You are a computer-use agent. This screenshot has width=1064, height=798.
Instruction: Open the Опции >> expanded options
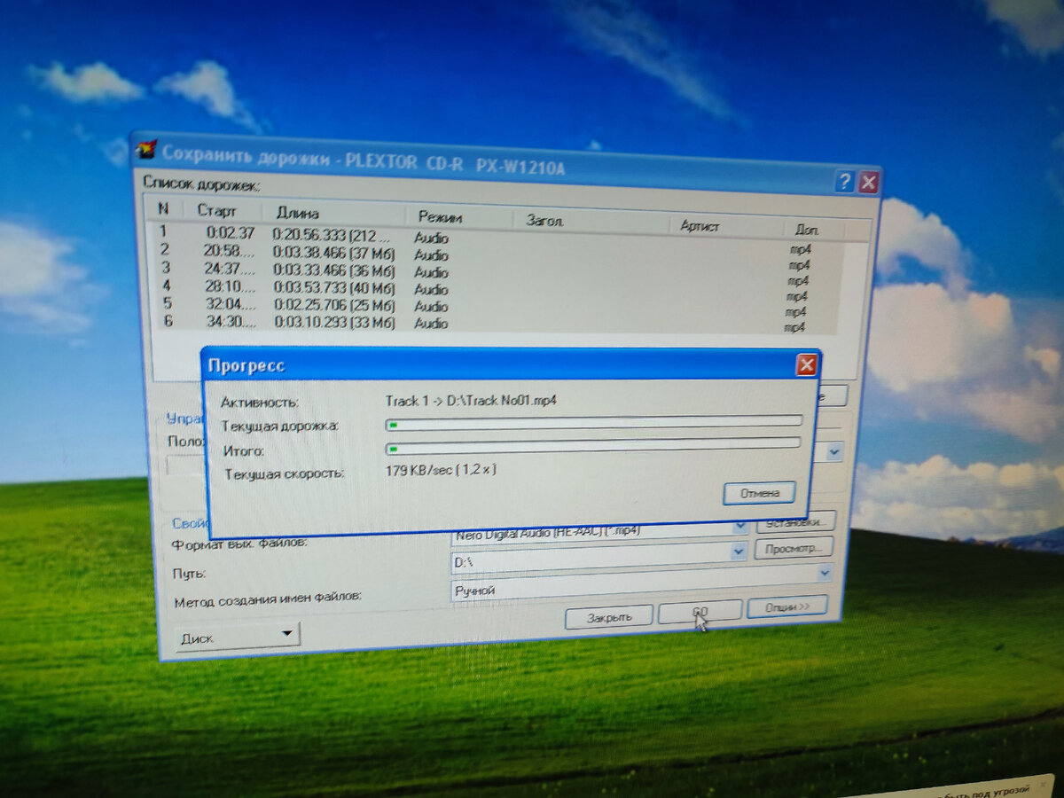click(x=787, y=607)
